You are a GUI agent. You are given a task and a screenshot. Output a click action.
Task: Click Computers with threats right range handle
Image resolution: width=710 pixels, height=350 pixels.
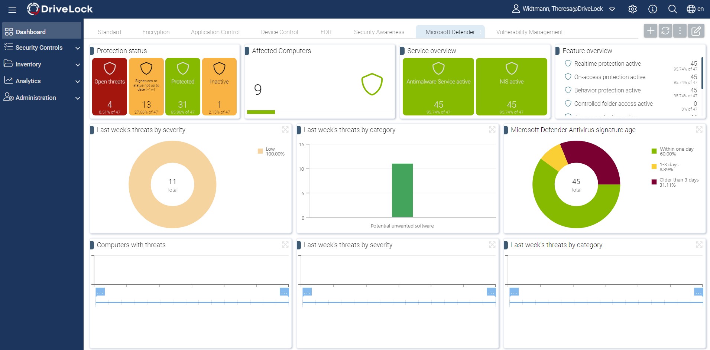pyautogui.click(x=284, y=292)
